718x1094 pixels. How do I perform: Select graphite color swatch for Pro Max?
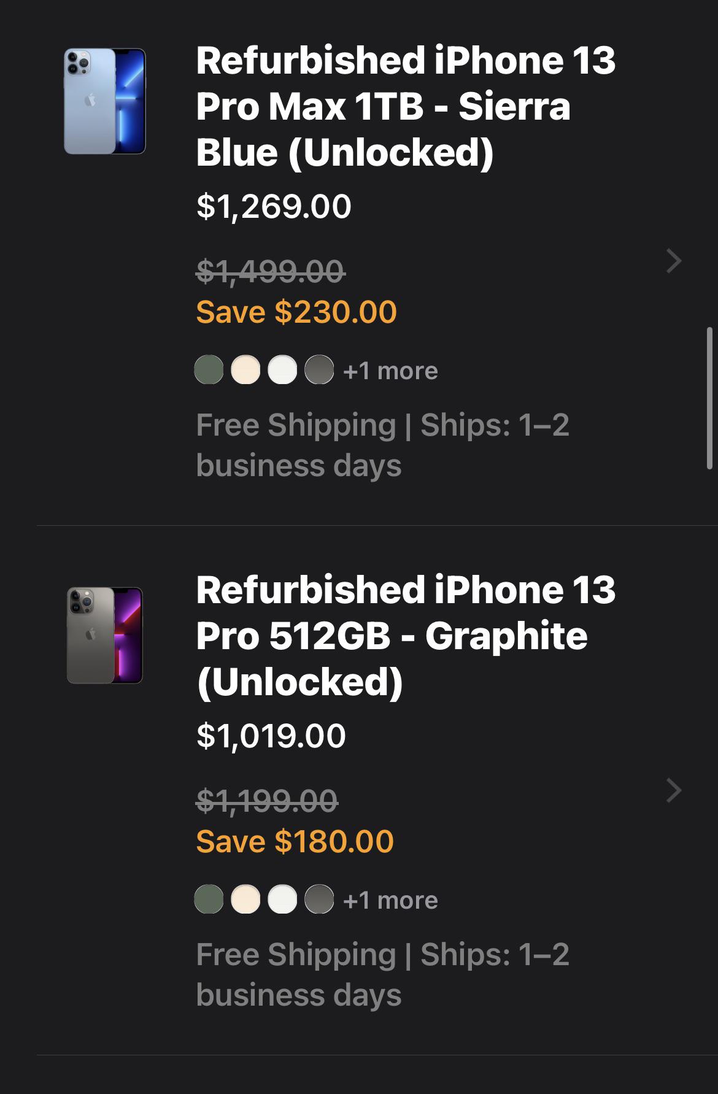pos(319,370)
